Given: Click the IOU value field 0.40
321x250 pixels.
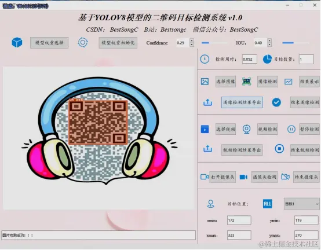Looking at the screenshot, I should [260, 43].
